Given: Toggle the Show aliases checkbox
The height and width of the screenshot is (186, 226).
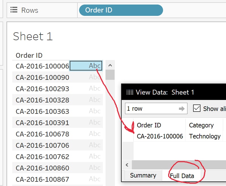Looking at the screenshot, I should point(197,108).
